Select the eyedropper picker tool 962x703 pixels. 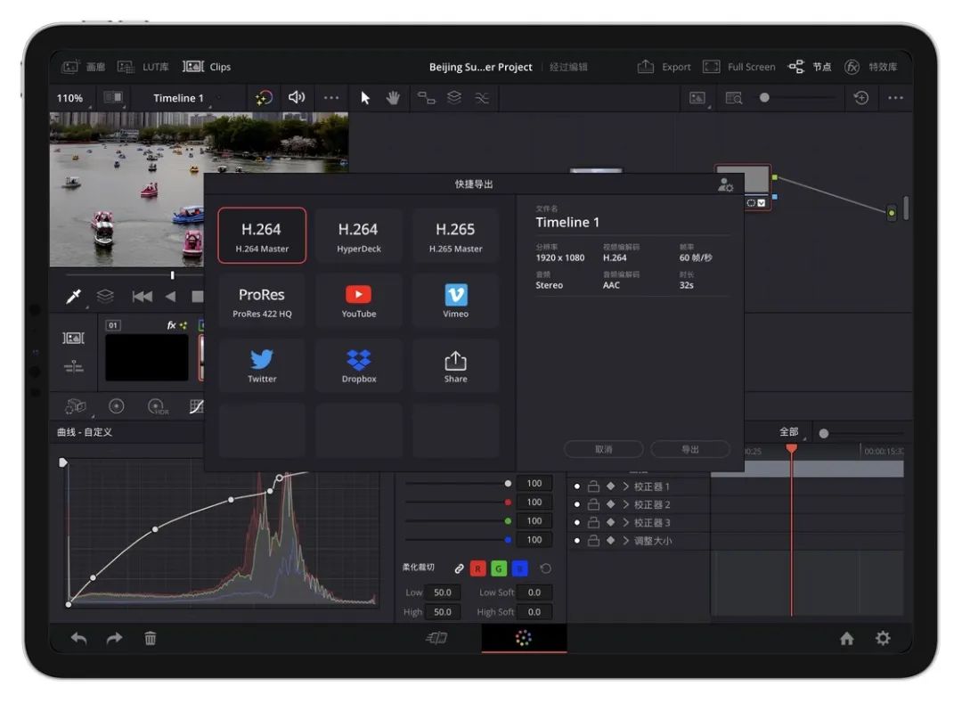tap(74, 297)
